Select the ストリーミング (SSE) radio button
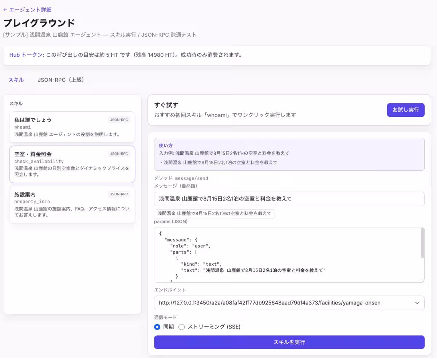This screenshot has width=437, height=358. (181, 327)
